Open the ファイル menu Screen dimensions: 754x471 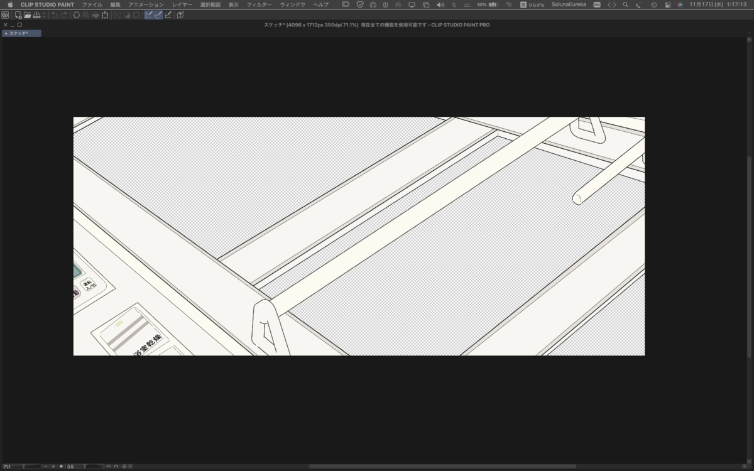92,4
